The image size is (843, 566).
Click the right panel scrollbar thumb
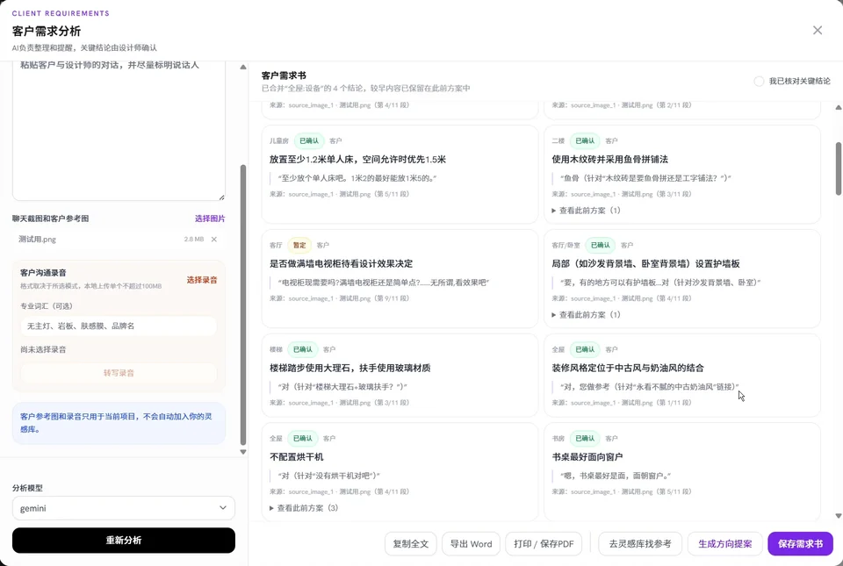click(838, 168)
